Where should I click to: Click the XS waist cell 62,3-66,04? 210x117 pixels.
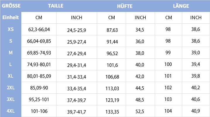point(39,29)
